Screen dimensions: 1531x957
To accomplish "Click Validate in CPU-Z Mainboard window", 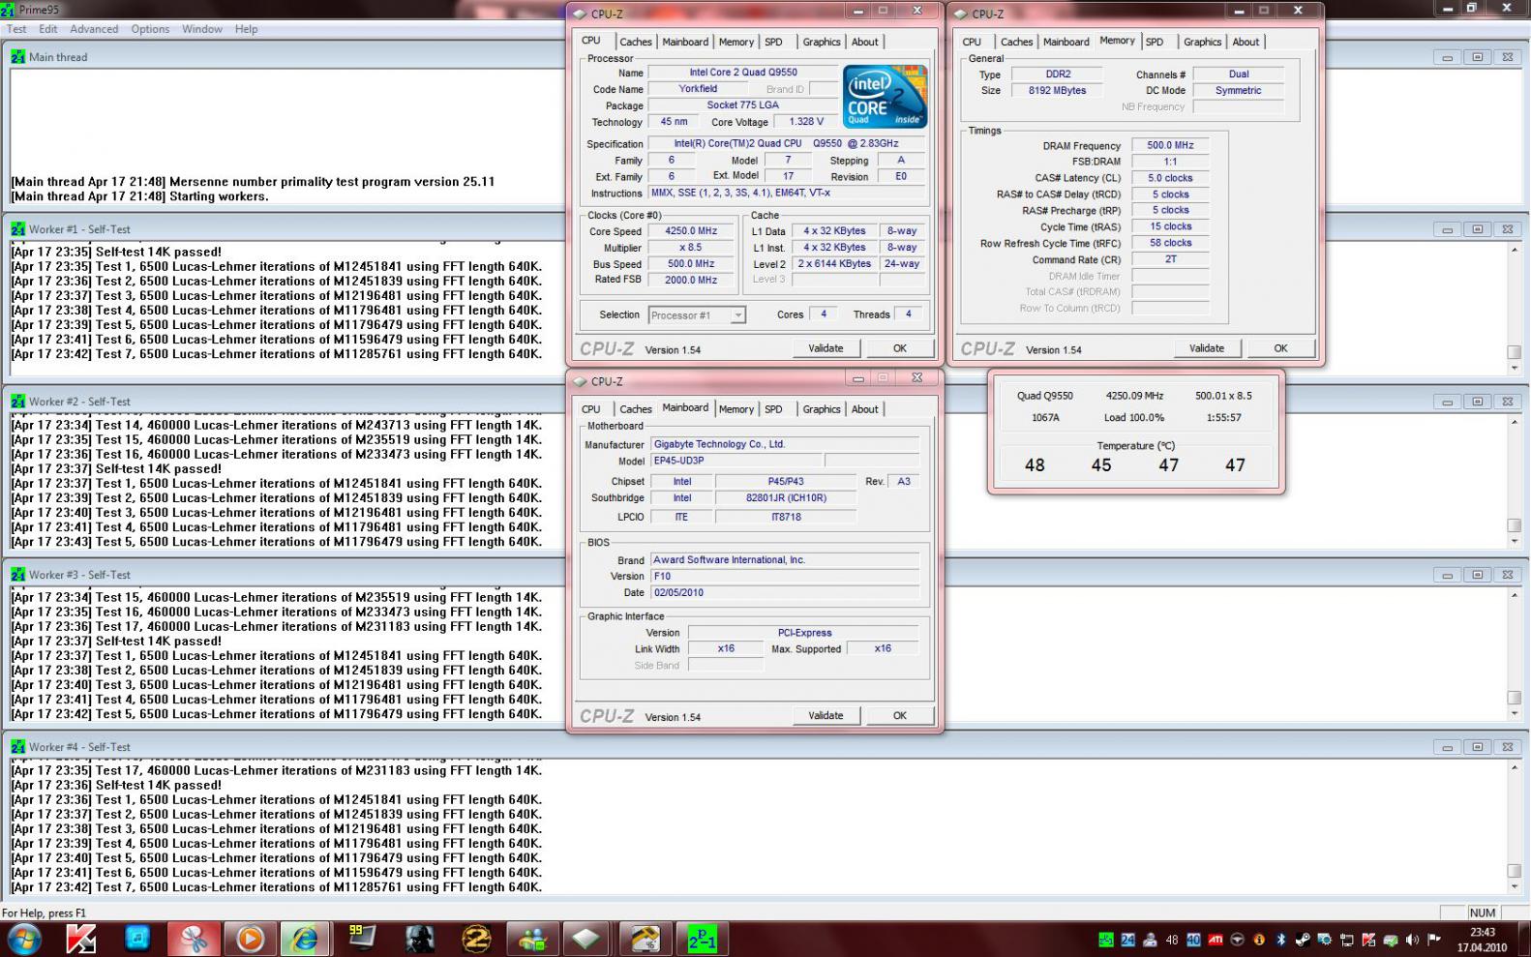I will tap(826, 716).
